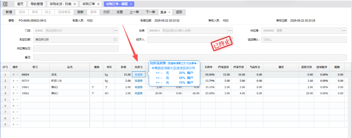Add a row using plus in row 1
The height and width of the screenshot is (138, 352).
click(x=13, y=75)
